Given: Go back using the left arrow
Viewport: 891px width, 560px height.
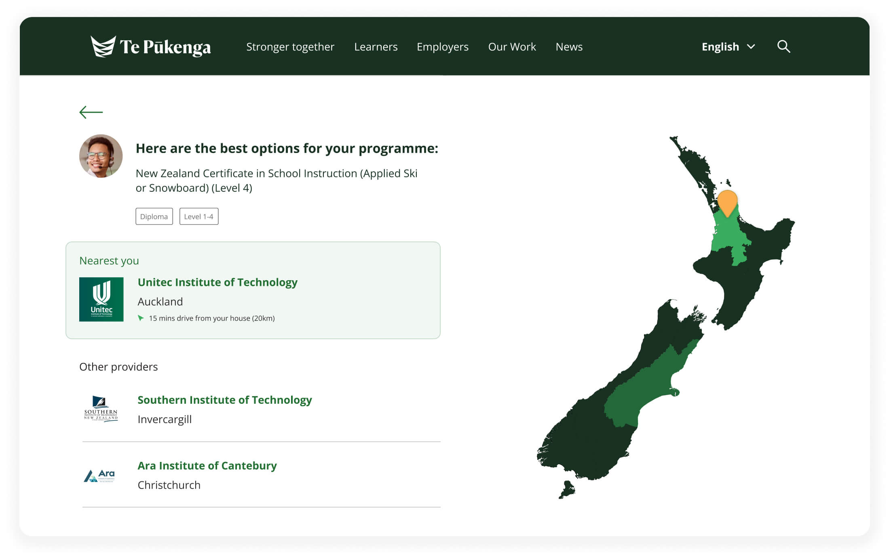Looking at the screenshot, I should [91, 112].
